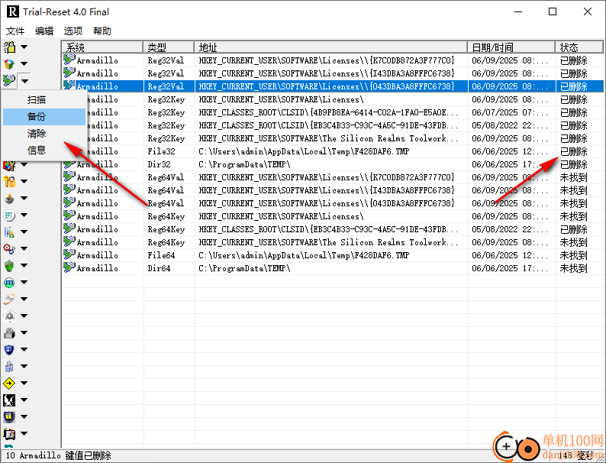Open dropdown arrow beside colorful cube icon
Image resolution: width=606 pixels, height=463 pixels.
tap(24, 64)
